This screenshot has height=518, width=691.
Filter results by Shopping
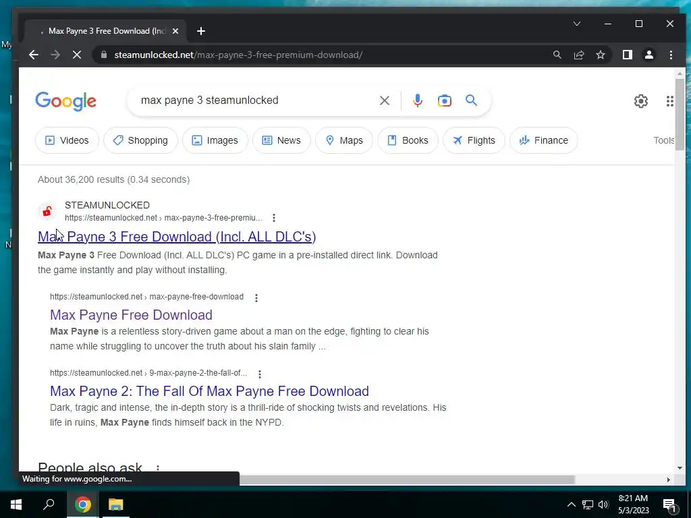140,140
